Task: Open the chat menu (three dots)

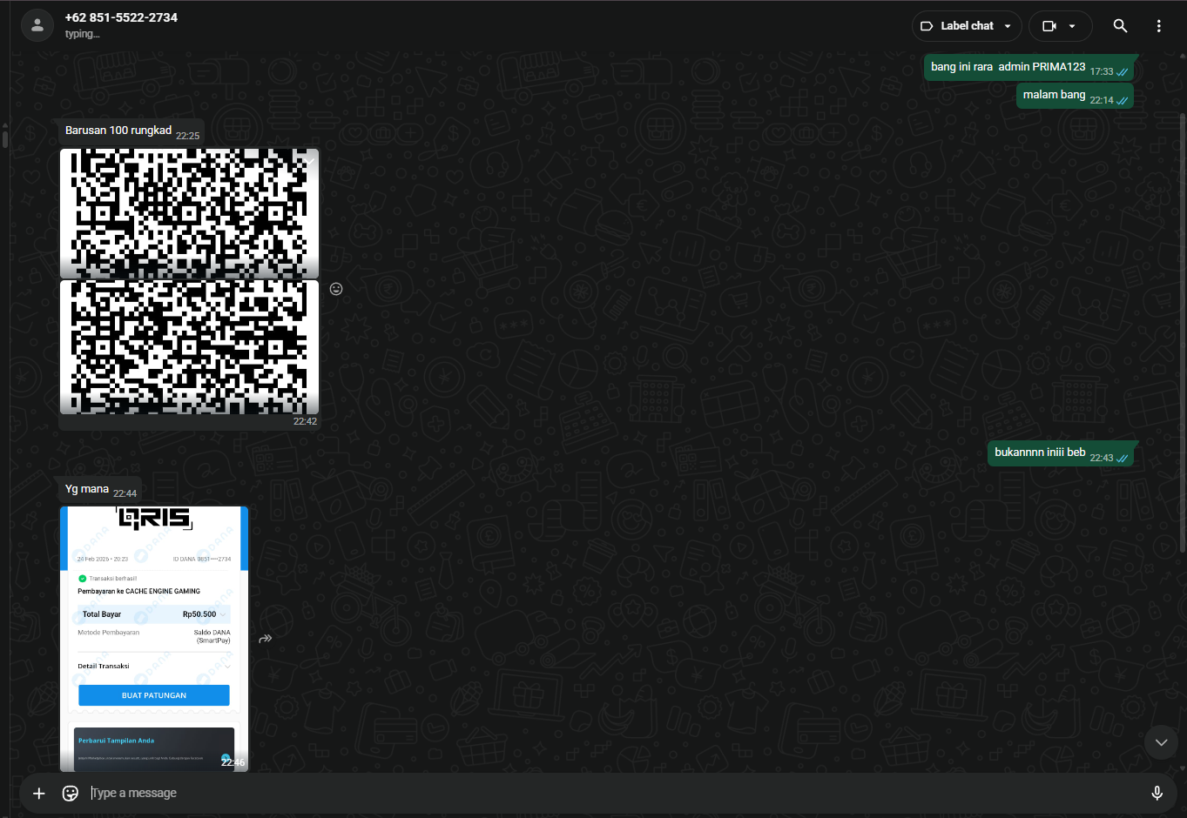Action: pos(1158,26)
